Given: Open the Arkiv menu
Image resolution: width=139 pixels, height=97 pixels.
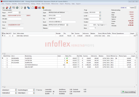Looking at the screenshot, I should point(3,4).
